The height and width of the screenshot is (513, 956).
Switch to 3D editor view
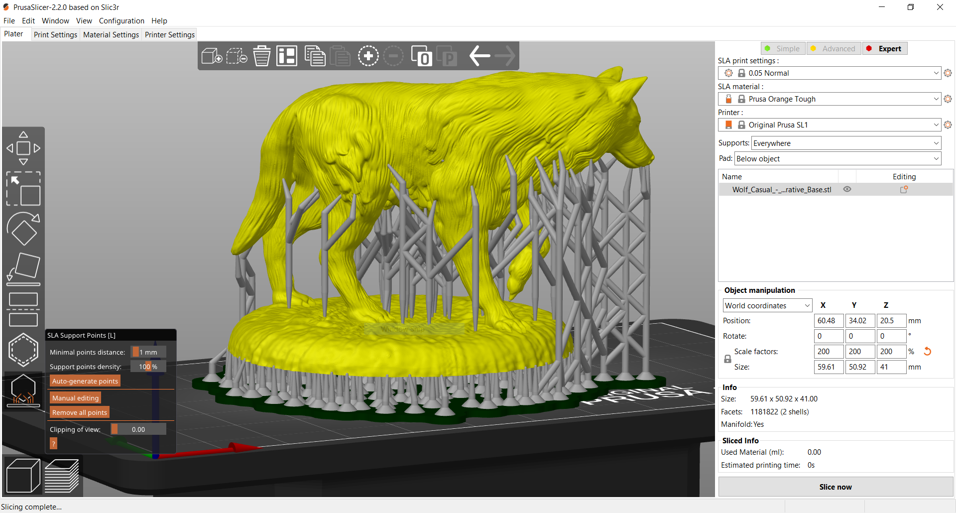pyautogui.click(x=23, y=476)
